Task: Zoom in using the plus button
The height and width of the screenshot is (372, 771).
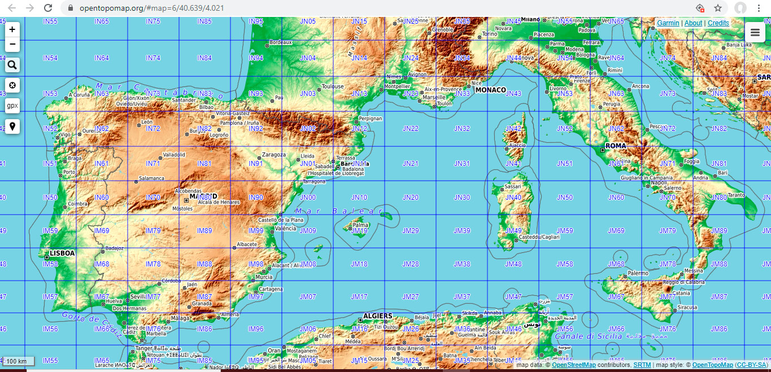Action: (12, 29)
